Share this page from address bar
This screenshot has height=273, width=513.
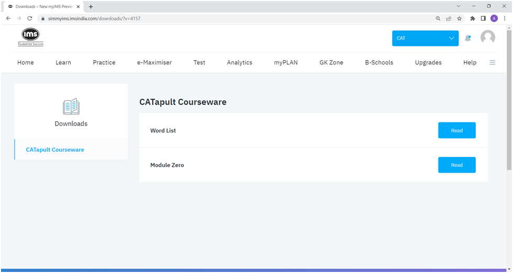(x=449, y=18)
